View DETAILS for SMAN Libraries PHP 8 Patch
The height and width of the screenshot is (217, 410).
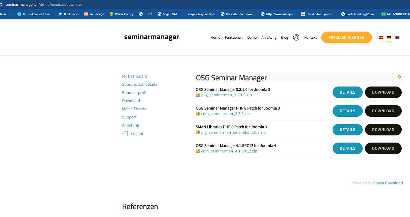point(347,130)
